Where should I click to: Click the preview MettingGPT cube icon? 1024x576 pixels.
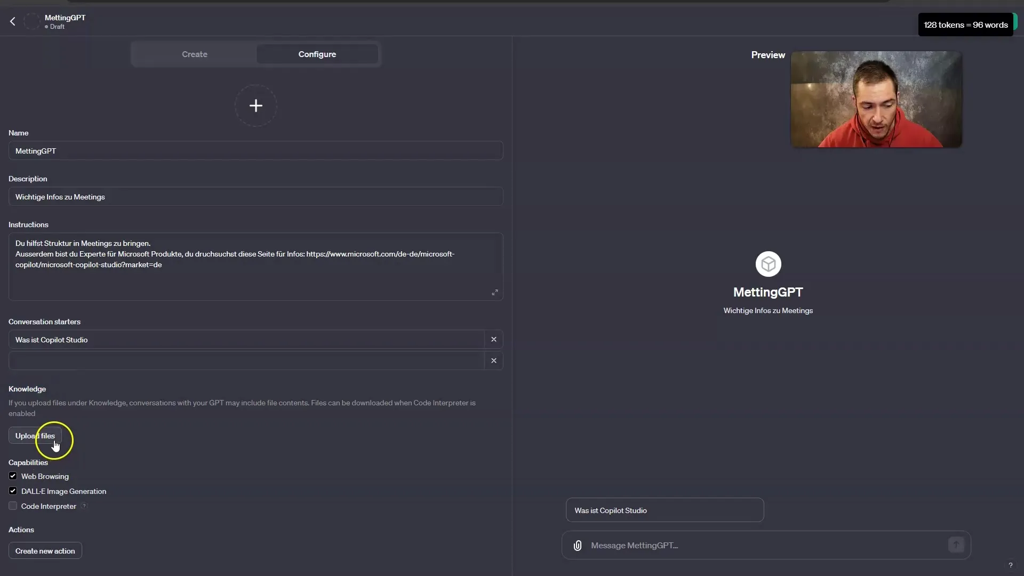pyautogui.click(x=768, y=263)
